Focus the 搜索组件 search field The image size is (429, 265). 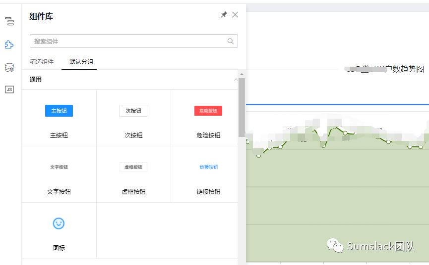134,41
